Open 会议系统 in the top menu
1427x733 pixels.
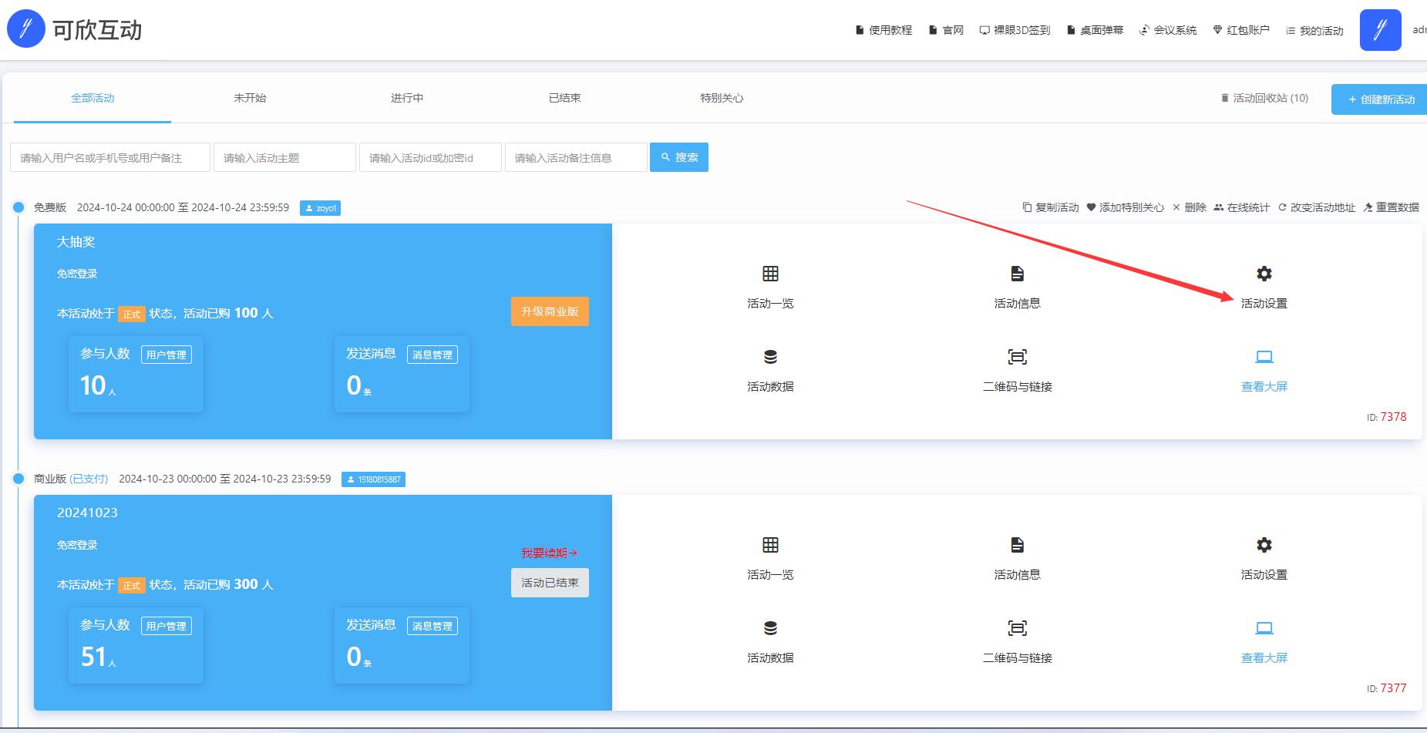[1168, 30]
